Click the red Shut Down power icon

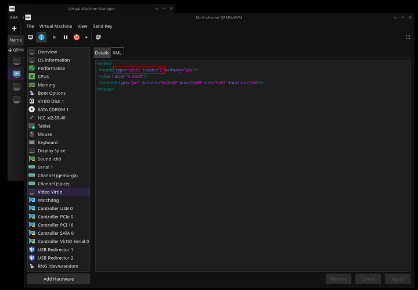(x=76, y=37)
